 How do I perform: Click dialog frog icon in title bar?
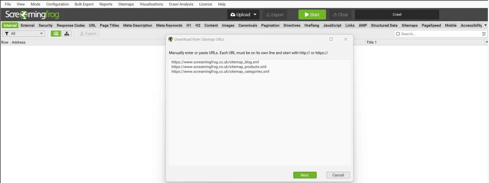[x=171, y=39]
